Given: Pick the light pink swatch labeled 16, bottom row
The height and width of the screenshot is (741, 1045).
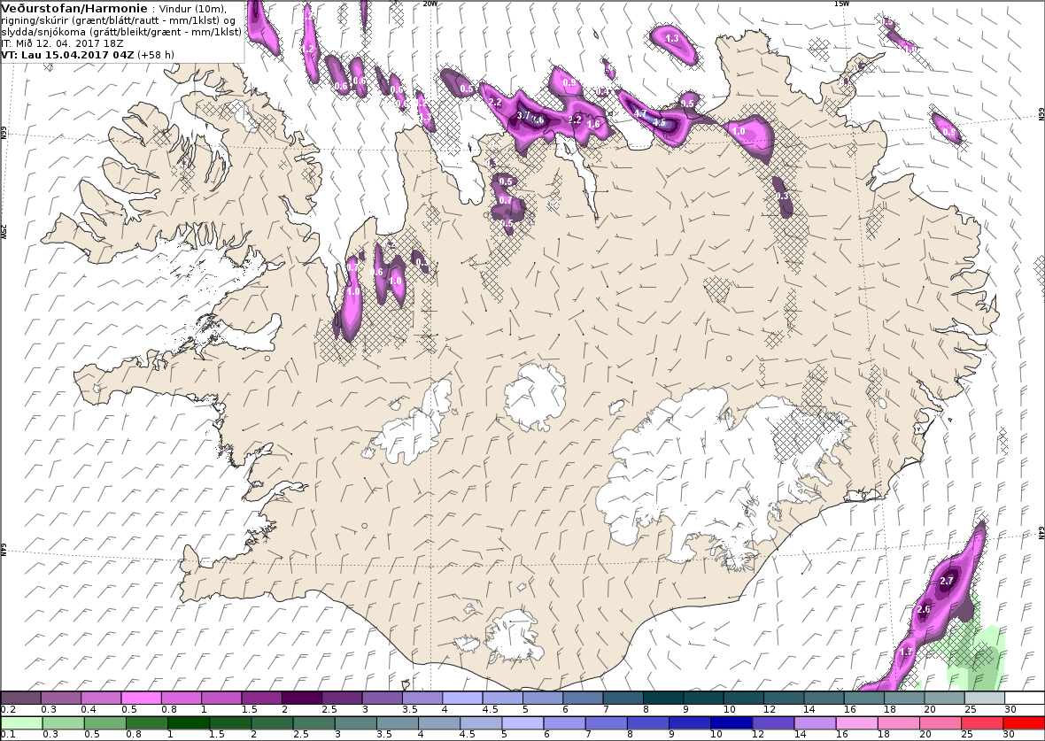Looking at the screenshot, I should coord(856,723).
